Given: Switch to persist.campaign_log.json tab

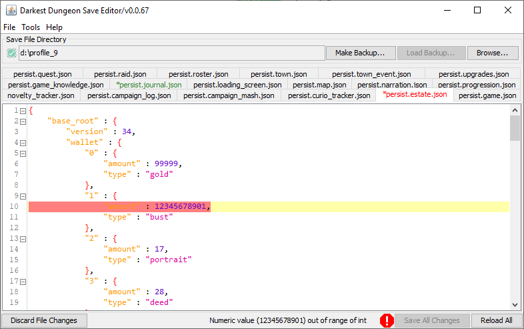Looking at the screenshot, I should pyautogui.click(x=129, y=95).
